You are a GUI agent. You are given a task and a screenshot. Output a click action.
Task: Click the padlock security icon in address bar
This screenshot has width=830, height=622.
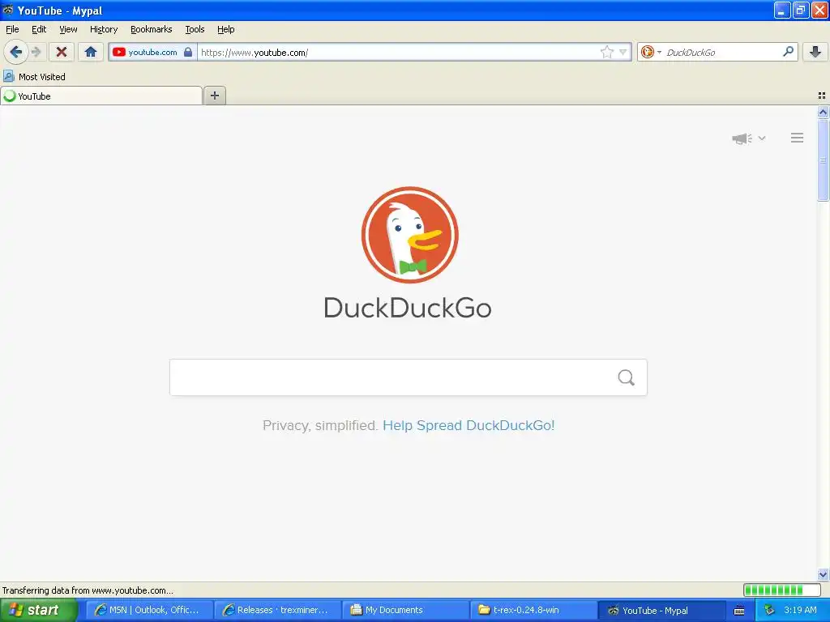pos(188,52)
